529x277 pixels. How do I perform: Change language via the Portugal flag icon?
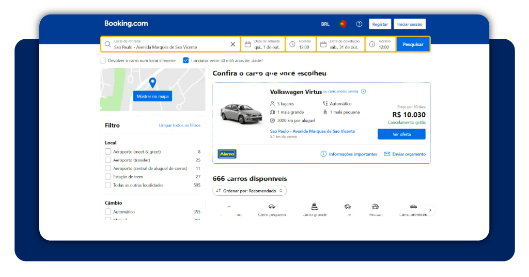(x=343, y=24)
